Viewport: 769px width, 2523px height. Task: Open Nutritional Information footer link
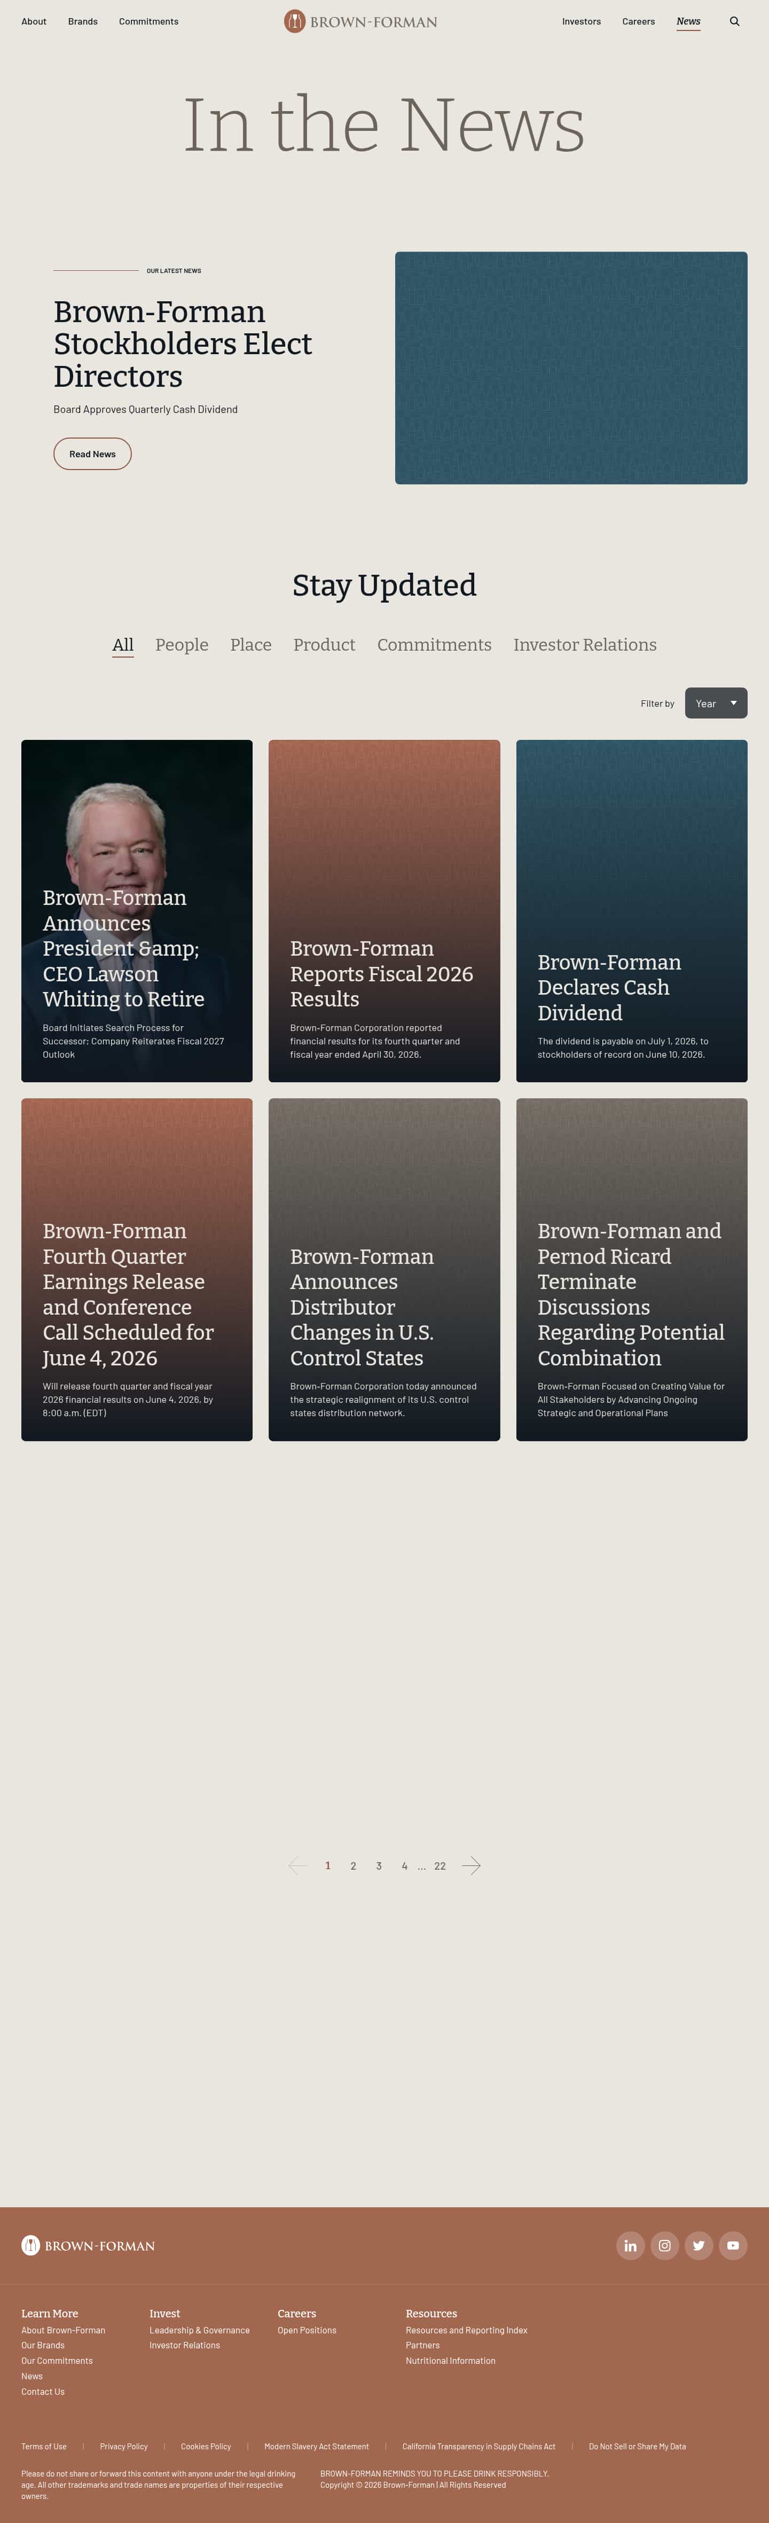(451, 2361)
